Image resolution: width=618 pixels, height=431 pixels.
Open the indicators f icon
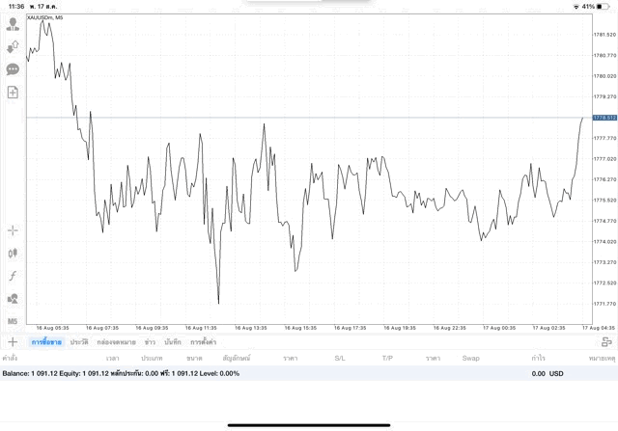pos(13,276)
